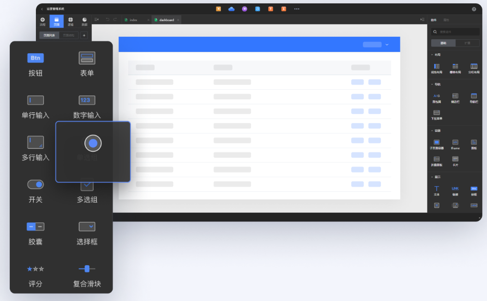
Task: Select the 文本 text component
Action: pyautogui.click(x=437, y=191)
